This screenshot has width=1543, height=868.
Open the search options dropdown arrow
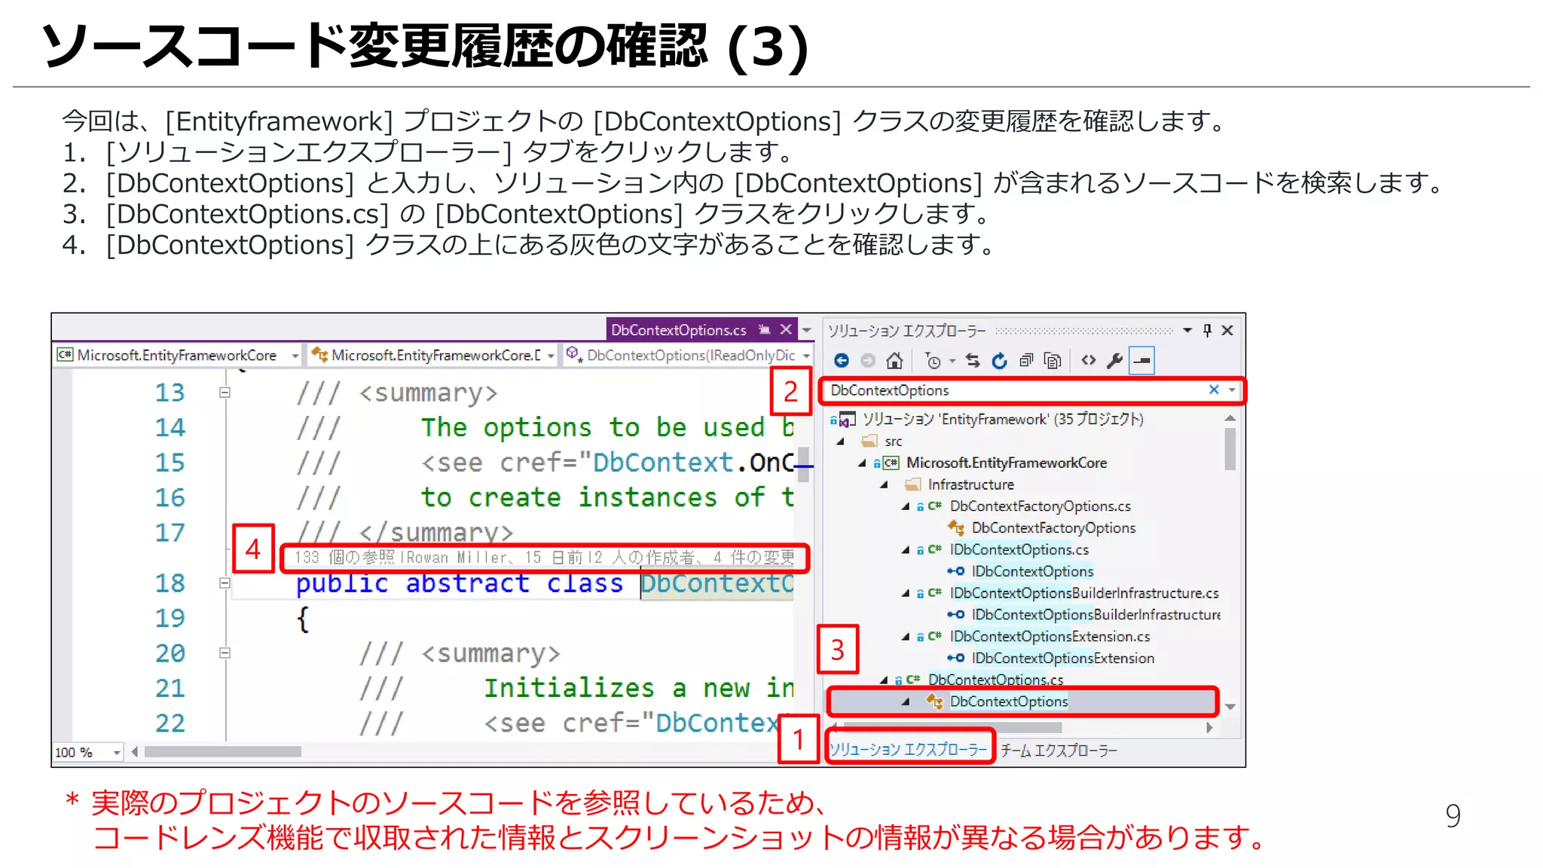coord(1232,390)
